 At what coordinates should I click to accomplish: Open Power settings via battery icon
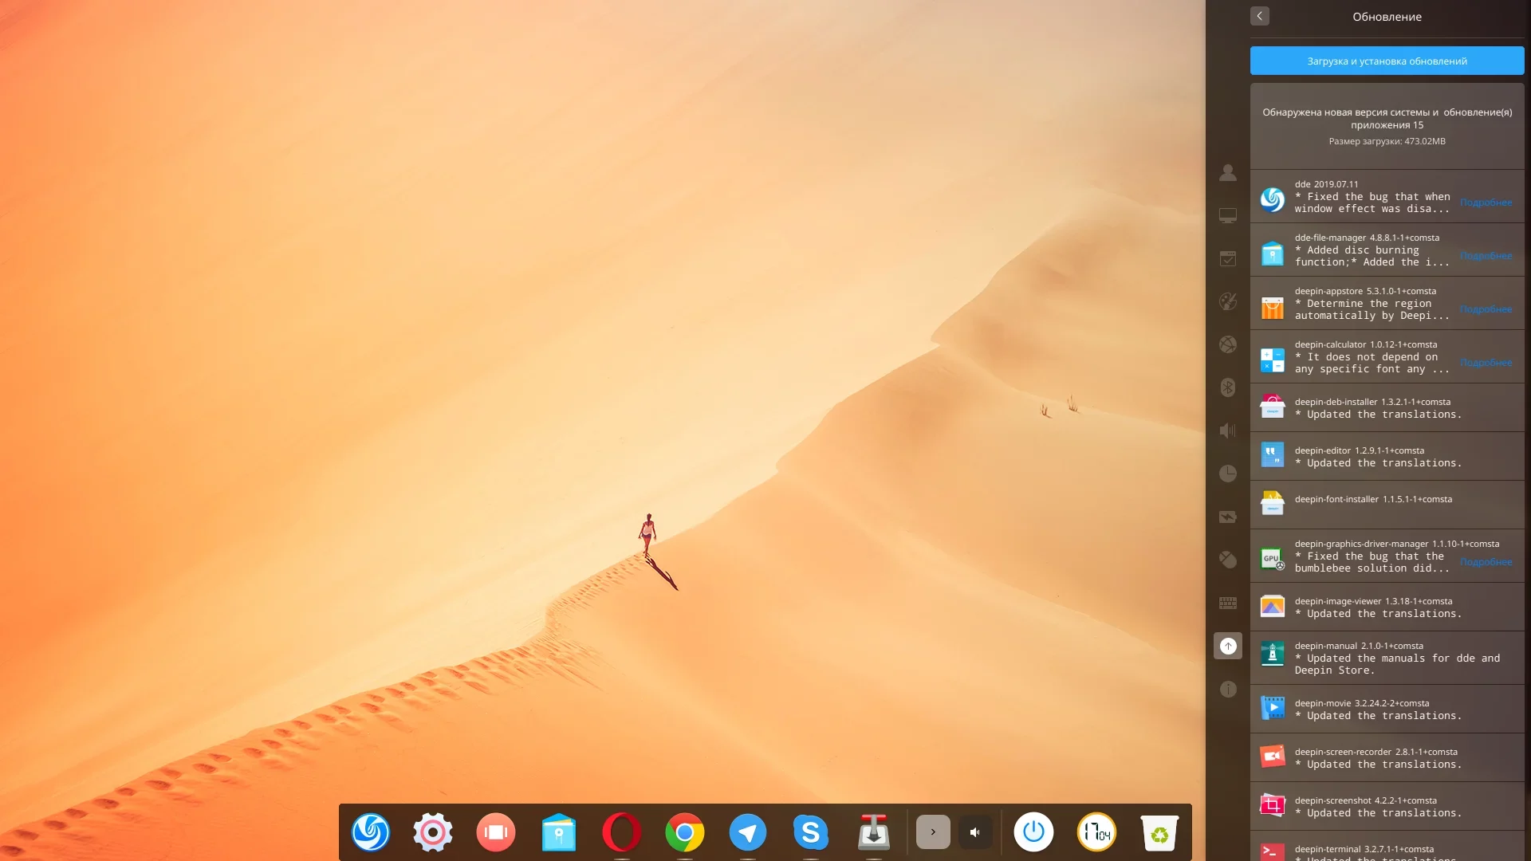[x=1228, y=517]
